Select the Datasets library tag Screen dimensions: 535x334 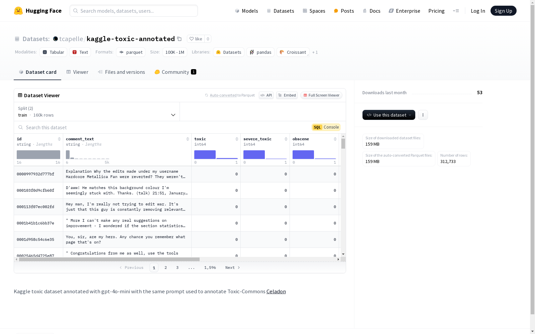click(229, 52)
